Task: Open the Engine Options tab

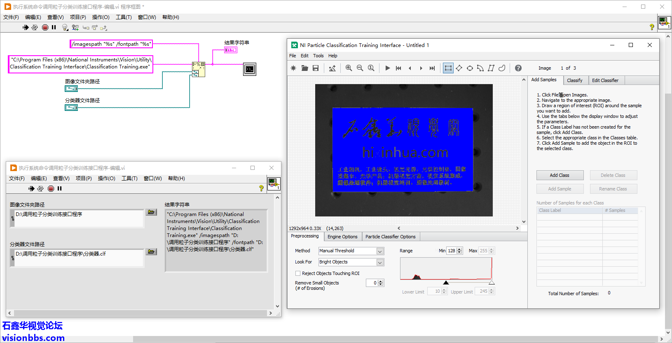Action: coord(342,237)
